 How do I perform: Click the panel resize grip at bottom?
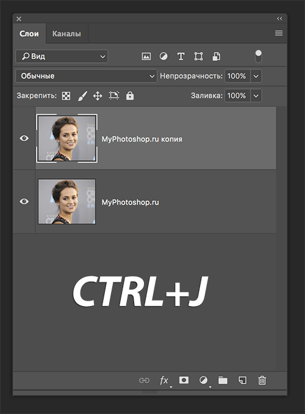(149, 392)
